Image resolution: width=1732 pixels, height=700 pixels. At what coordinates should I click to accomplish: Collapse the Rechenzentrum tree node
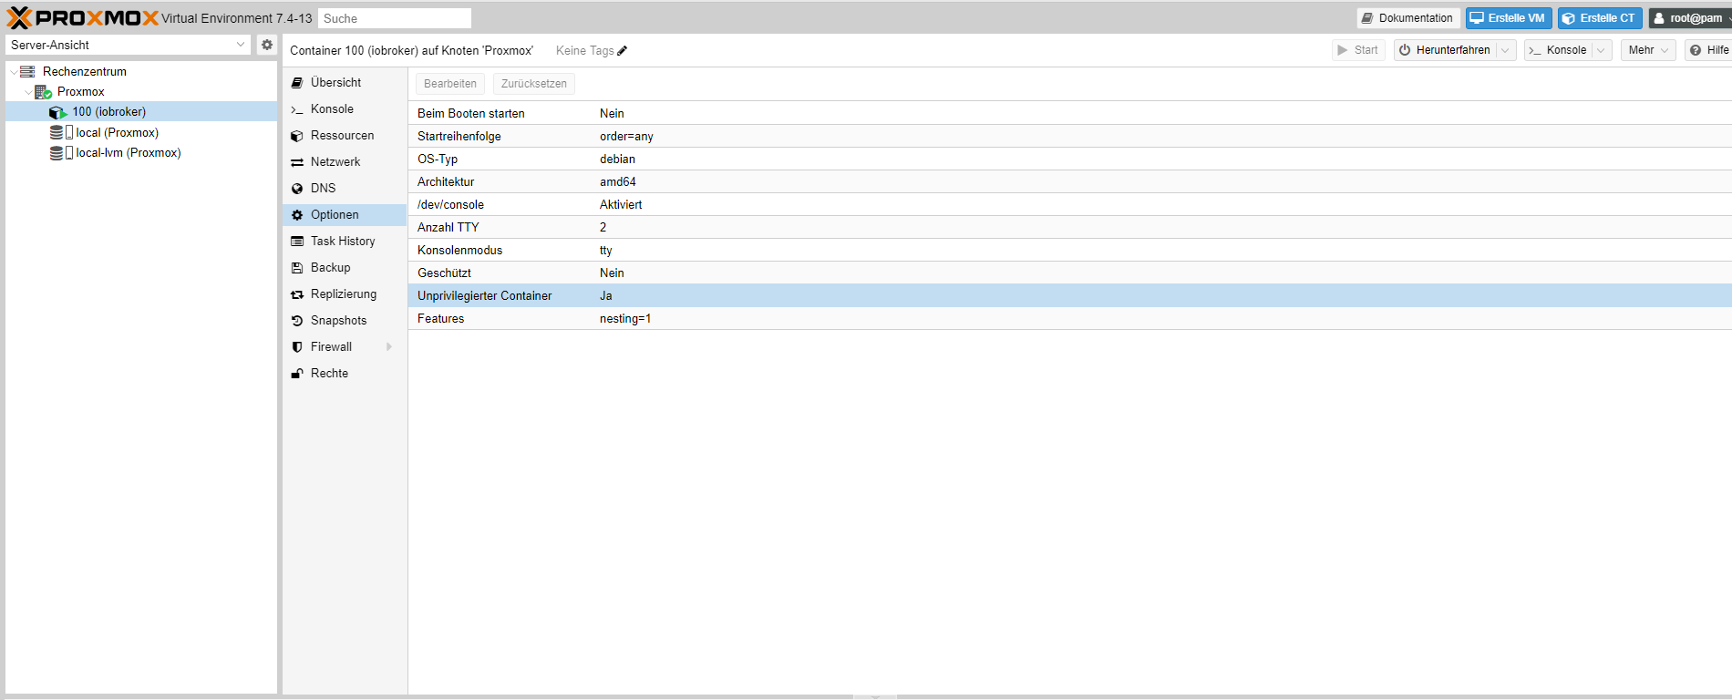coord(13,71)
